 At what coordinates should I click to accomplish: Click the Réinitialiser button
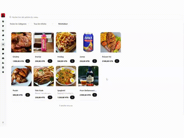[x=63, y=24]
